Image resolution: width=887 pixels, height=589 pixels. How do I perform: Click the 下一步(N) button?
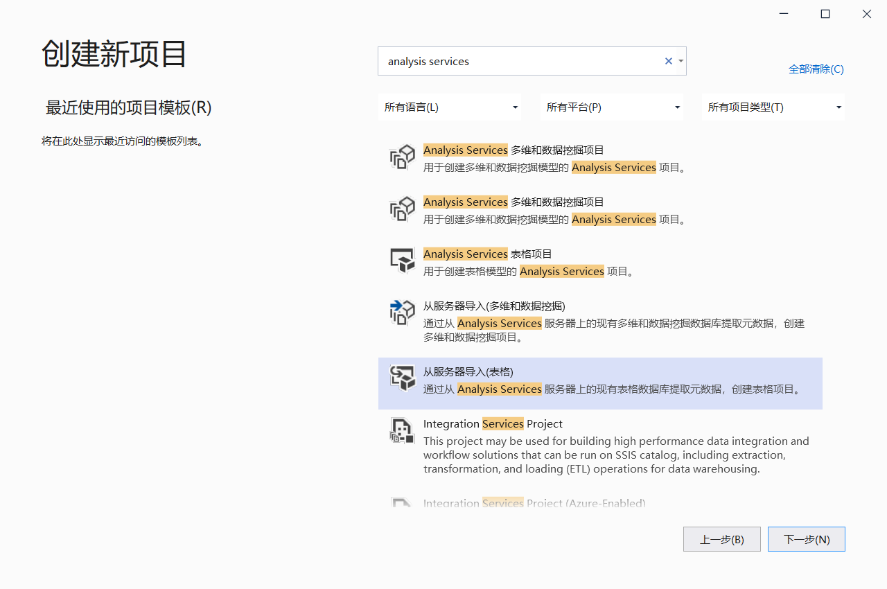click(x=807, y=539)
